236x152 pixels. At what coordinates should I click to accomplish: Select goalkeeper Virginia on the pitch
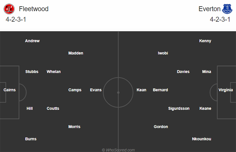pyautogui.click(x=226, y=90)
